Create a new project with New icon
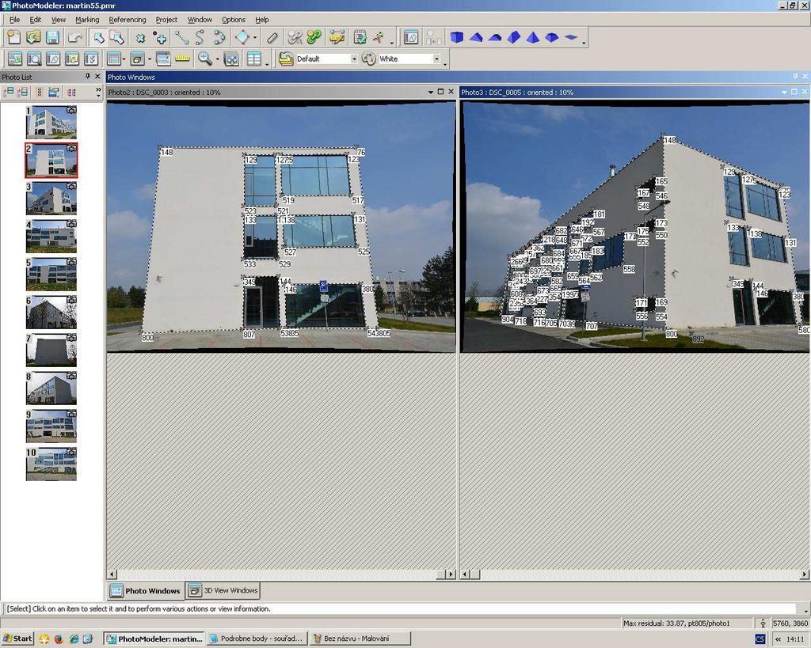Image resolution: width=811 pixels, height=648 pixels. (14, 37)
